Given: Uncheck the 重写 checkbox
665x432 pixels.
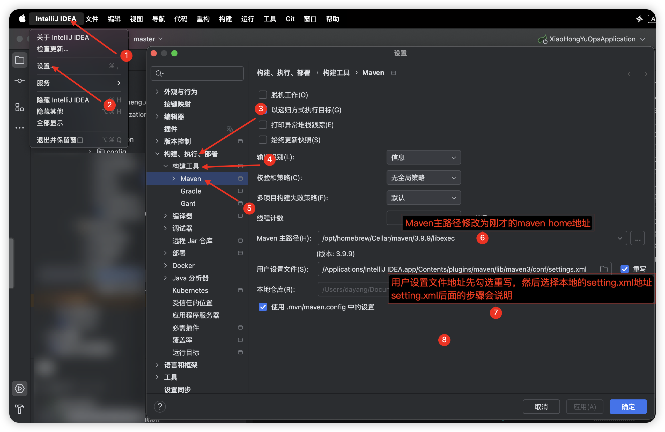Looking at the screenshot, I should pyautogui.click(x=625, y=269).
